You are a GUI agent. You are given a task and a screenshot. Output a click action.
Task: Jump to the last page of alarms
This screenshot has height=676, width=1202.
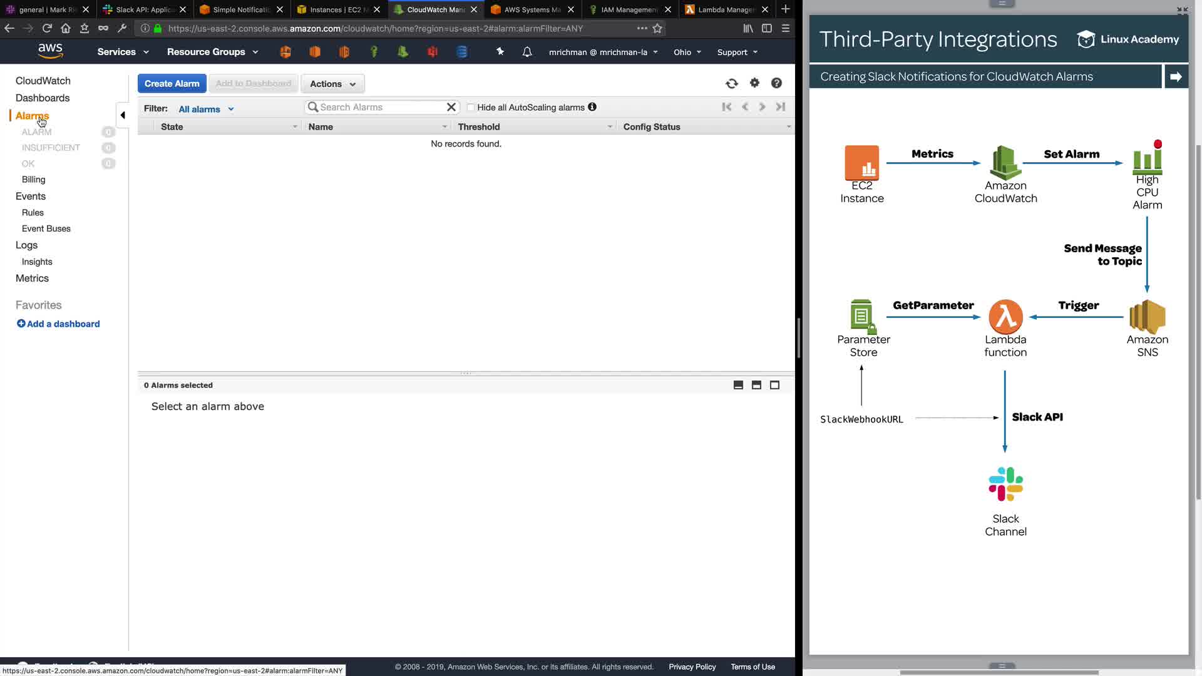781,107
